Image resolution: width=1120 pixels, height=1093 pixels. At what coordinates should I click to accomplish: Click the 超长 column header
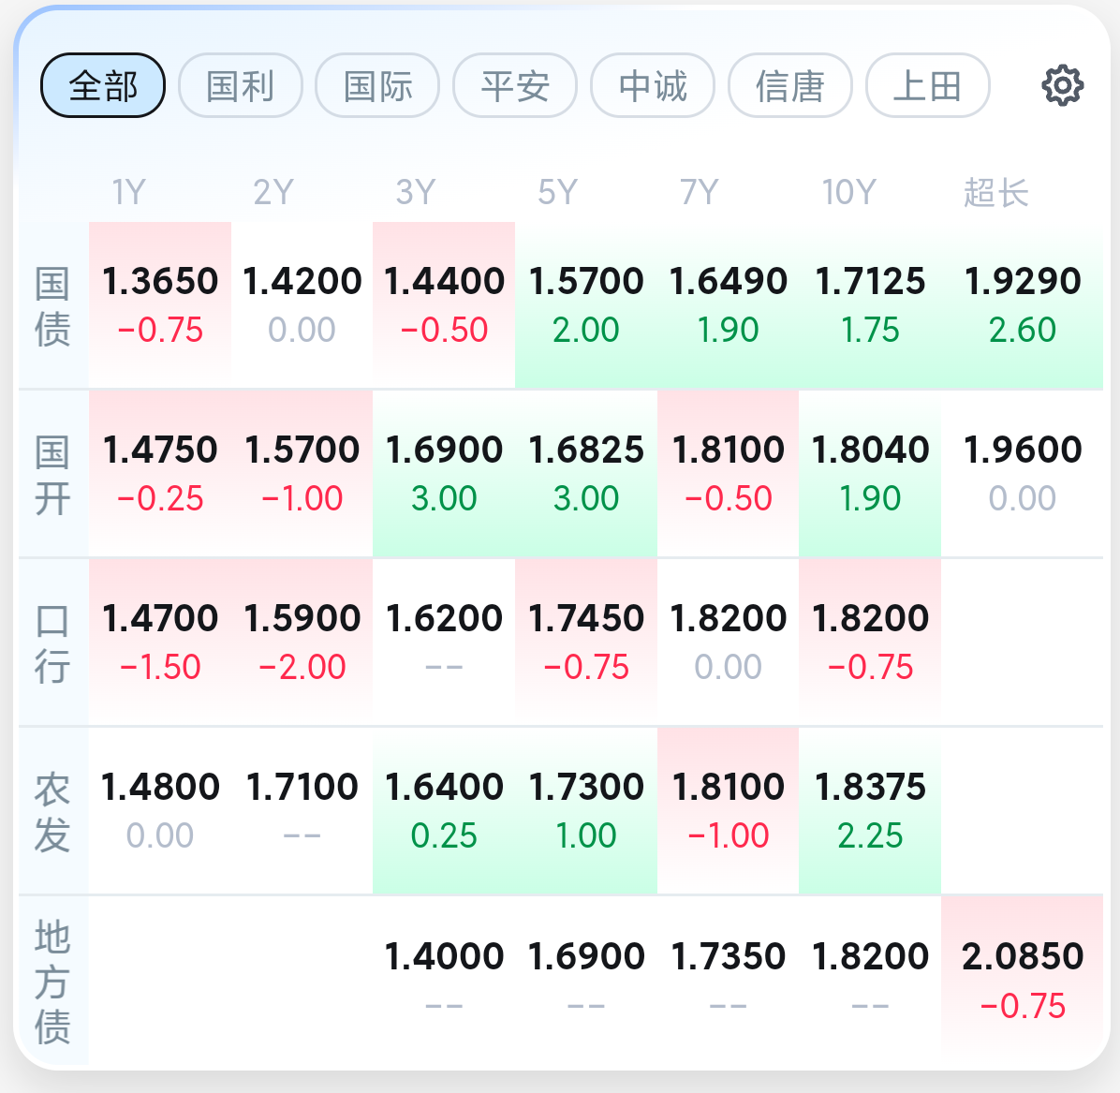click(995, 192)
